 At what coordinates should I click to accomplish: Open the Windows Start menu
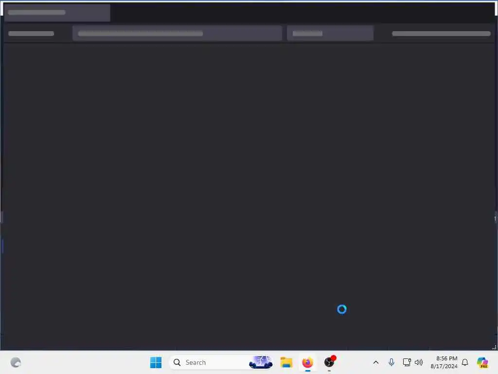click(x=156, y=362)
